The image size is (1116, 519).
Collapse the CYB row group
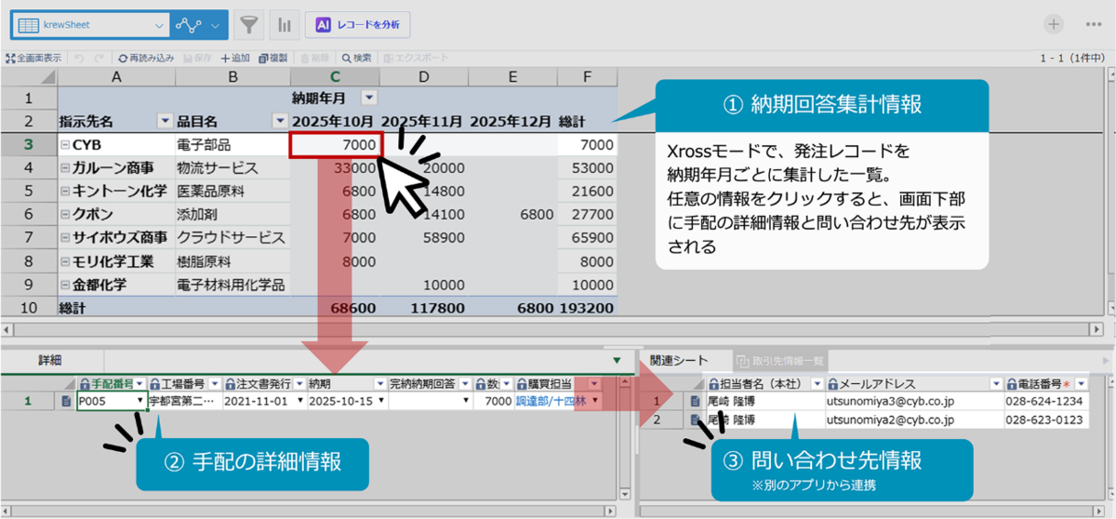(64, 144)
